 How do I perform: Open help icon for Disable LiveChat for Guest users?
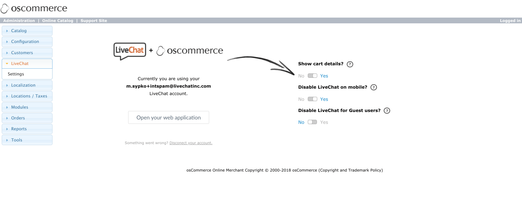click(x=387, y=111)
